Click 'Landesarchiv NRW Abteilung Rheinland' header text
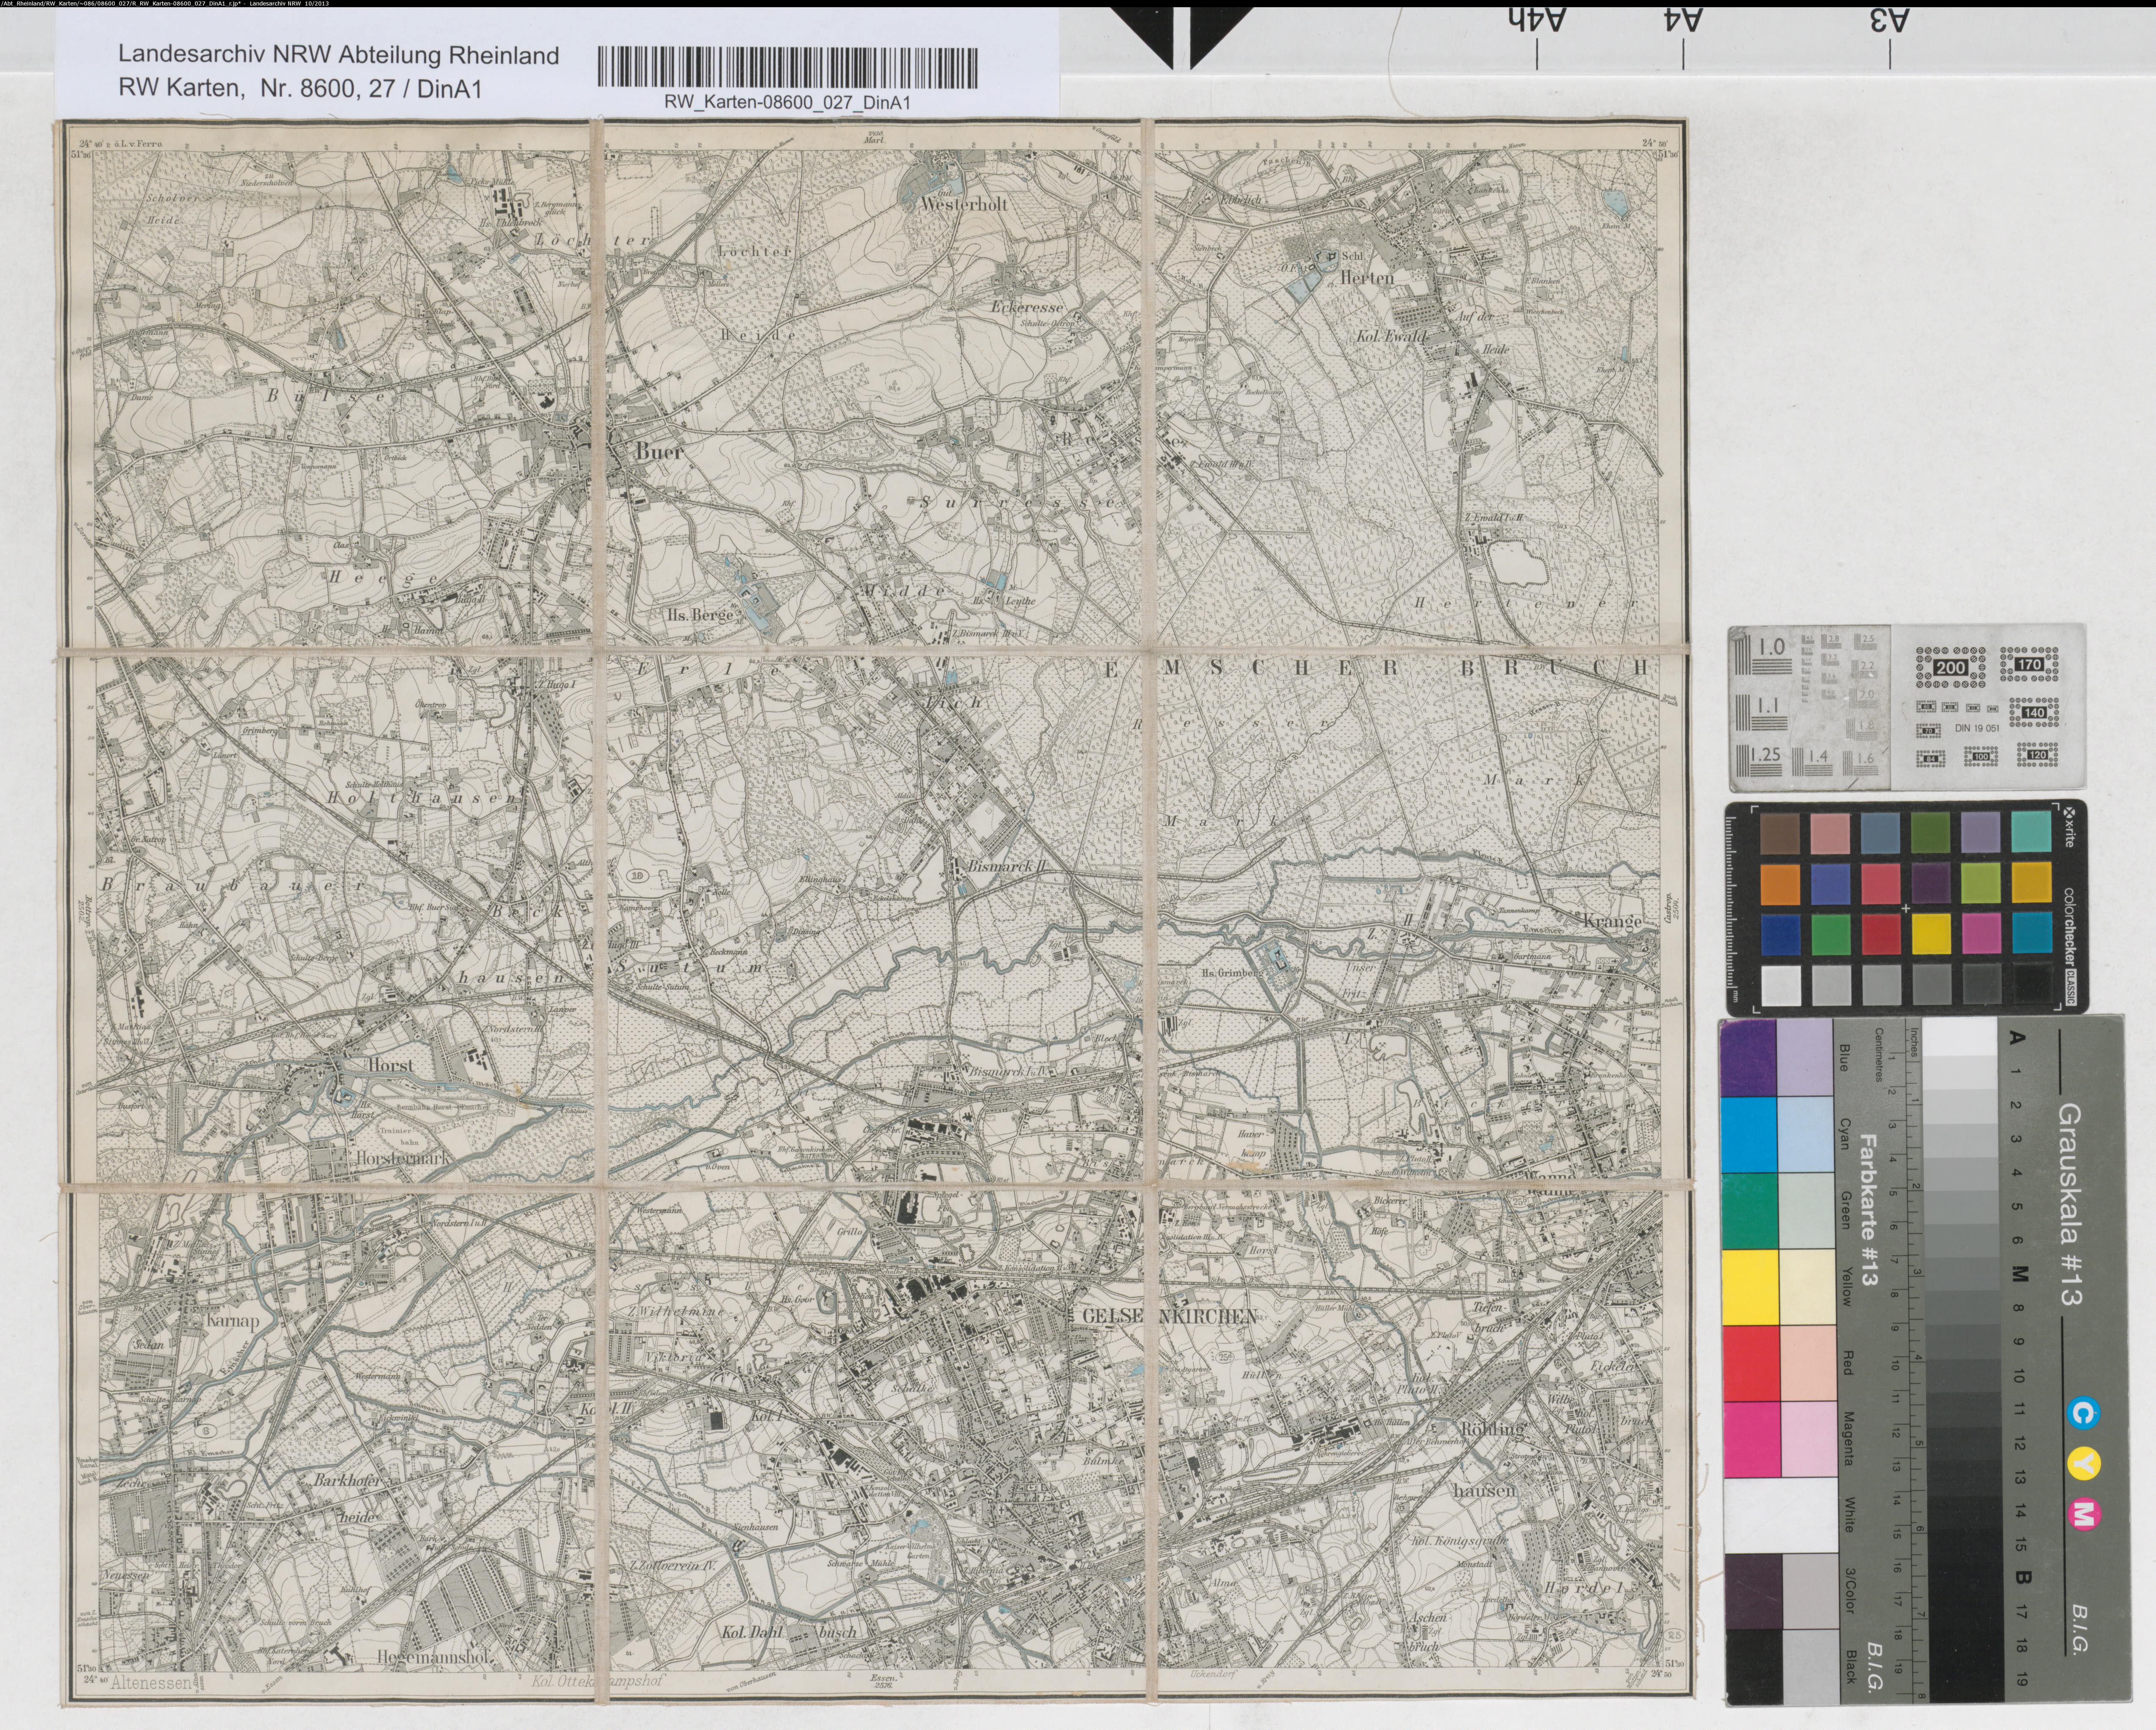The image size is (2156, 1730). click(338, 56)
